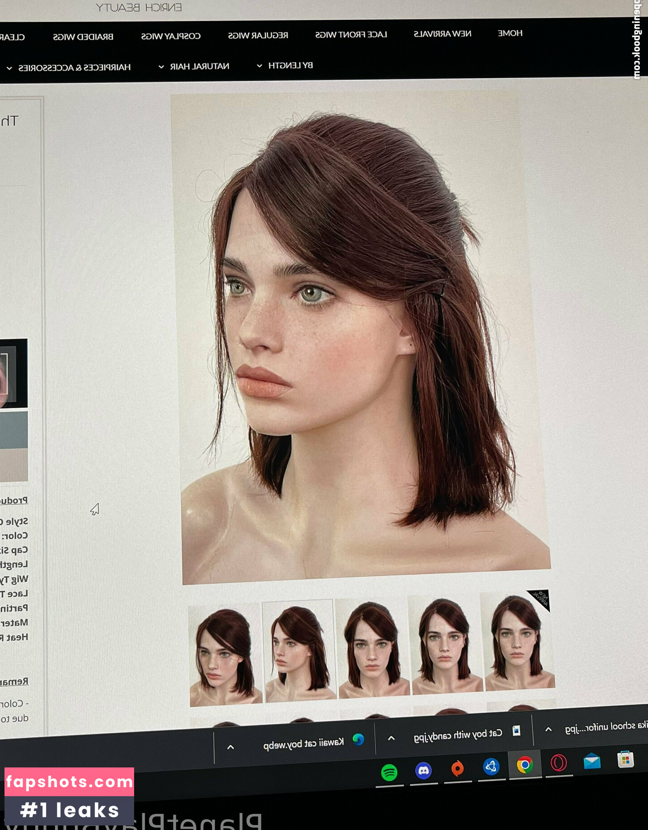Image resolution: width=648 pixels, height=830 pixels.
Task: Open the Origin launcher icon
Action: click(x=457, y=768)
